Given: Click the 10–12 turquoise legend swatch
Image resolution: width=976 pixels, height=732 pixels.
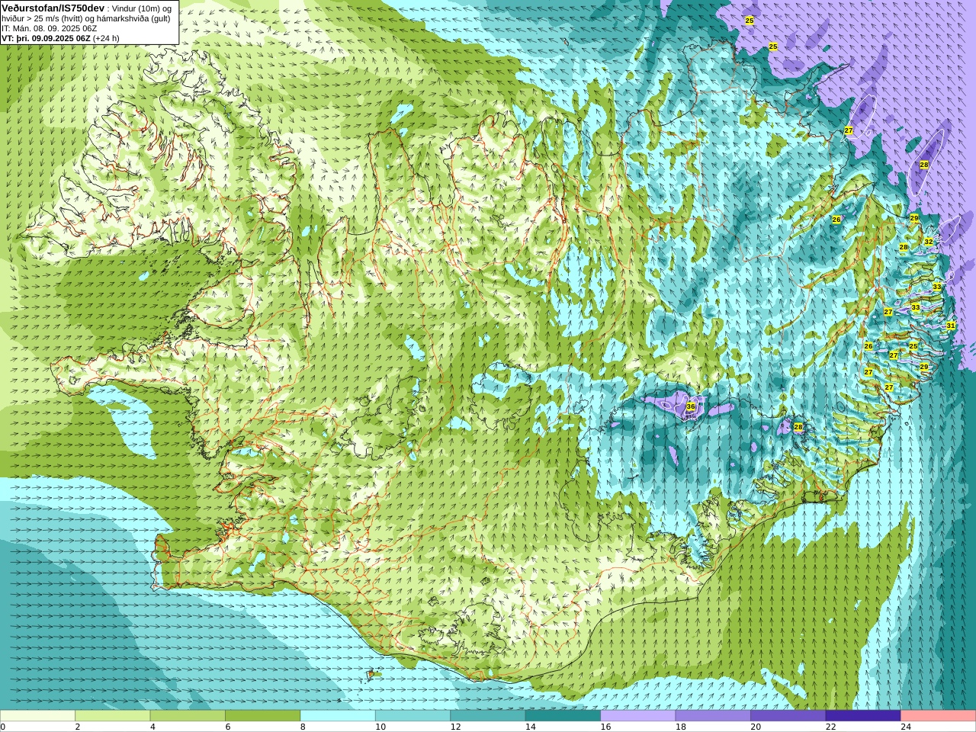Looking at the screenshot, I should pos(413,716).
